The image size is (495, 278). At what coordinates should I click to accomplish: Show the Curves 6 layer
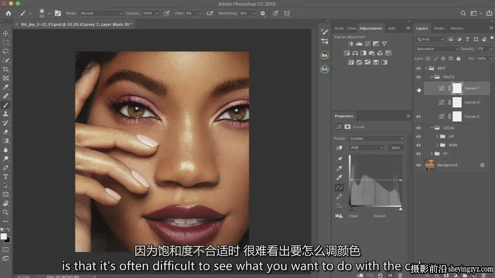pos(418,102)
